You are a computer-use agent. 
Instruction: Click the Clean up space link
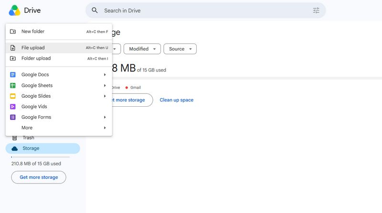tap(176, 100)
